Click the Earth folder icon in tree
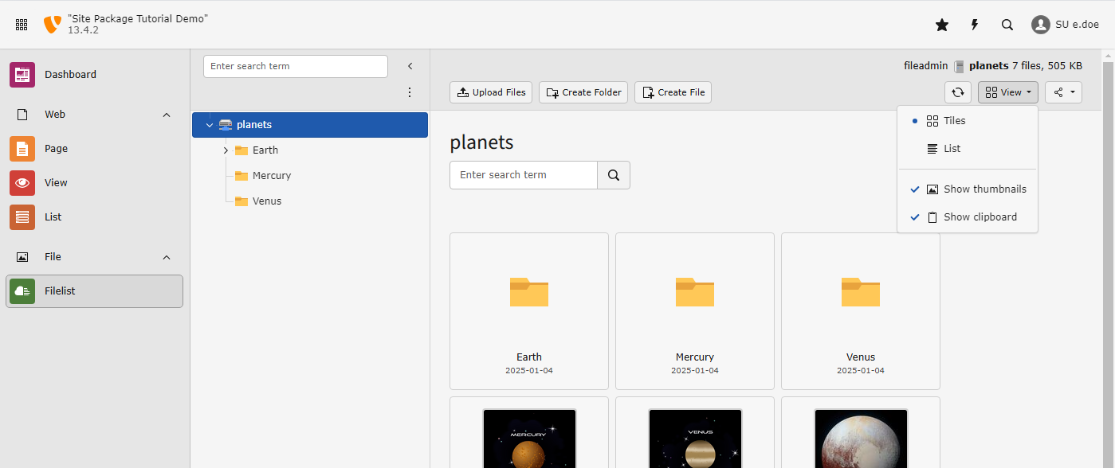Image resolution: width=1115 pixels, height=468 pixels. (241, 150)
